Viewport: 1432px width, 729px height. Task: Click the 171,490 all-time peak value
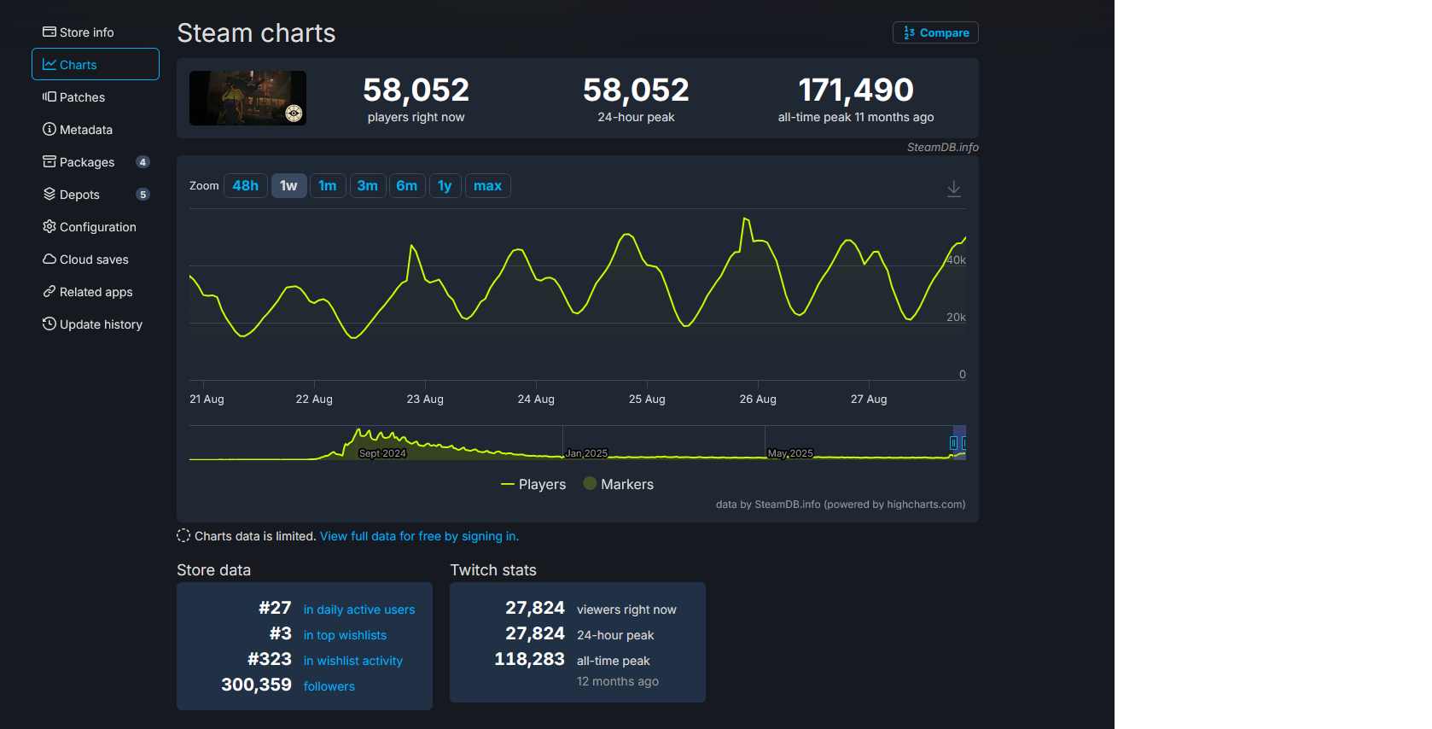(x=856, y=90)
